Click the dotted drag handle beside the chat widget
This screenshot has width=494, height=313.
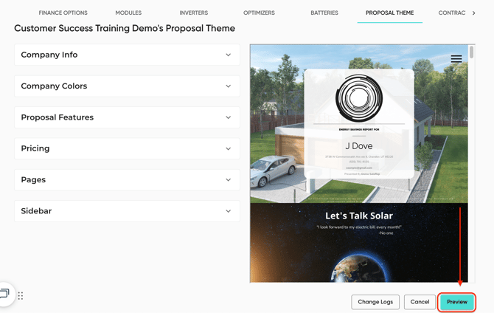click(x=21, y=295)
